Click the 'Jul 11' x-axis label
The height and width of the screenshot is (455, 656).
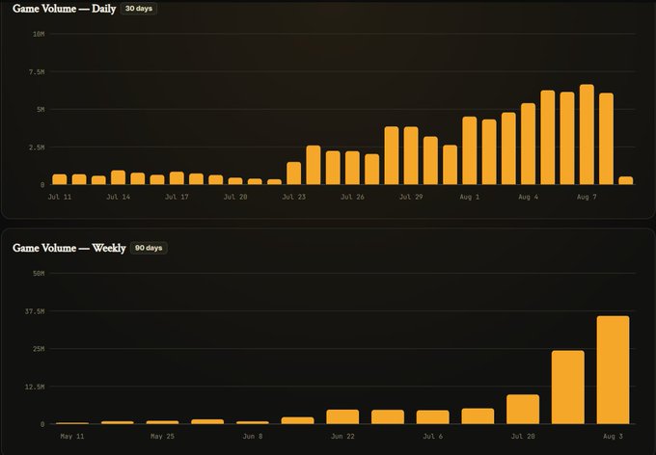(60, 197)
